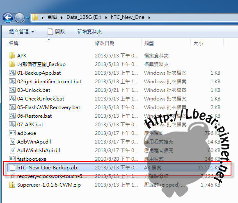Click the adb.exe file name
This screenshot has height=203, width=238.
(x=27, y=133)
